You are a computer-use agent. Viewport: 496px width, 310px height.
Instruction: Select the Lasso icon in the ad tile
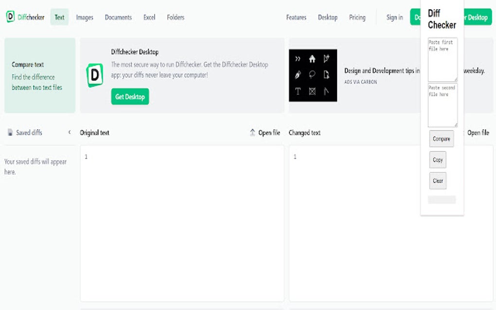pos(312,74)
